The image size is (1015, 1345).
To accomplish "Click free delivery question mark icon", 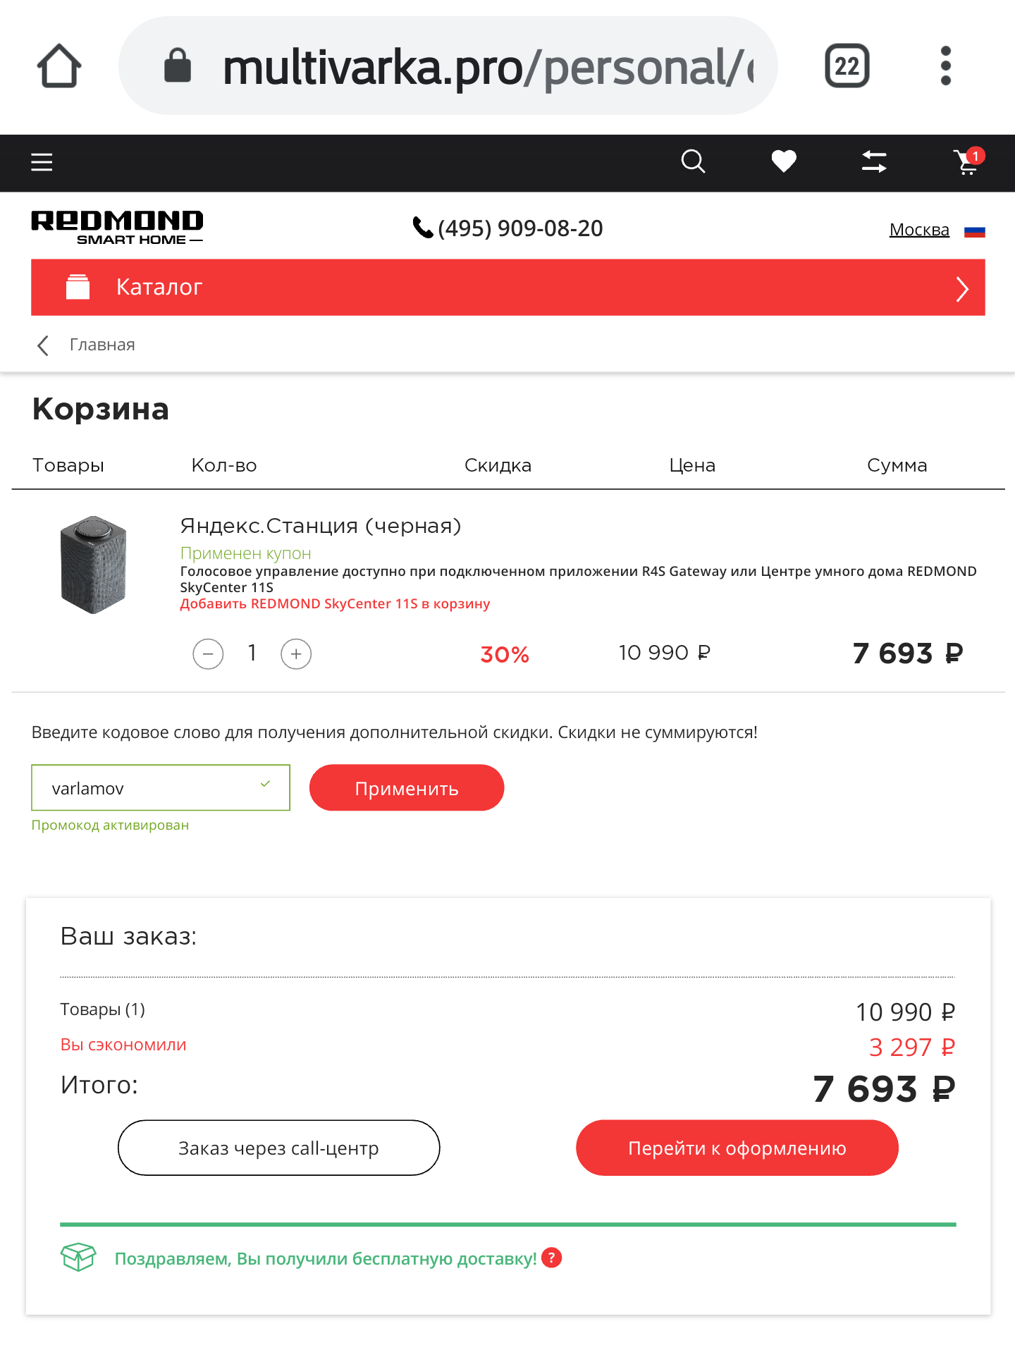I will pos(552,1258).
